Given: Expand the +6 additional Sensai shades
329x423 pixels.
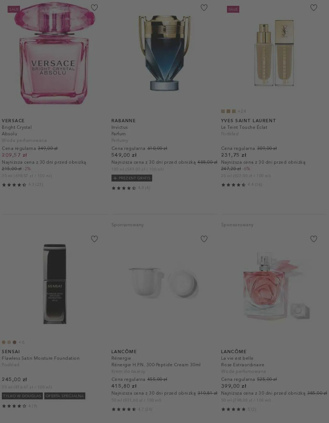Looking at the screenshot, I should 22,342.
